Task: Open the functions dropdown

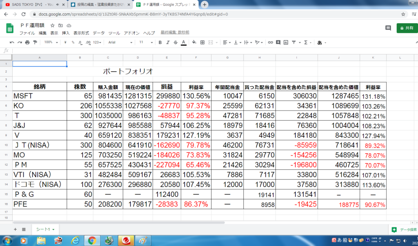Action: [x=308, y=42]
